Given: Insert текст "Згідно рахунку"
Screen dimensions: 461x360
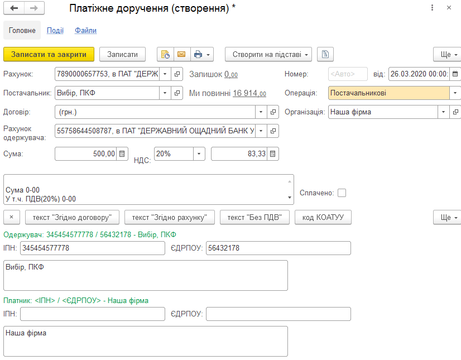Looking at the screenshot, I should 169,217.
